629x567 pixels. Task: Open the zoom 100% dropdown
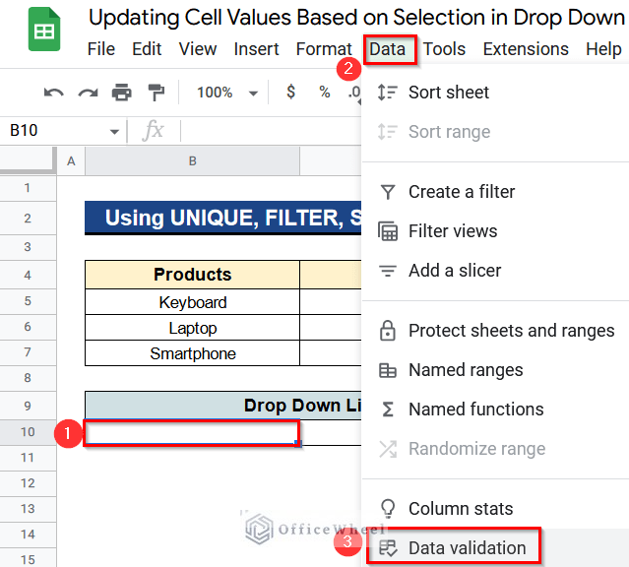pos(226,93)
